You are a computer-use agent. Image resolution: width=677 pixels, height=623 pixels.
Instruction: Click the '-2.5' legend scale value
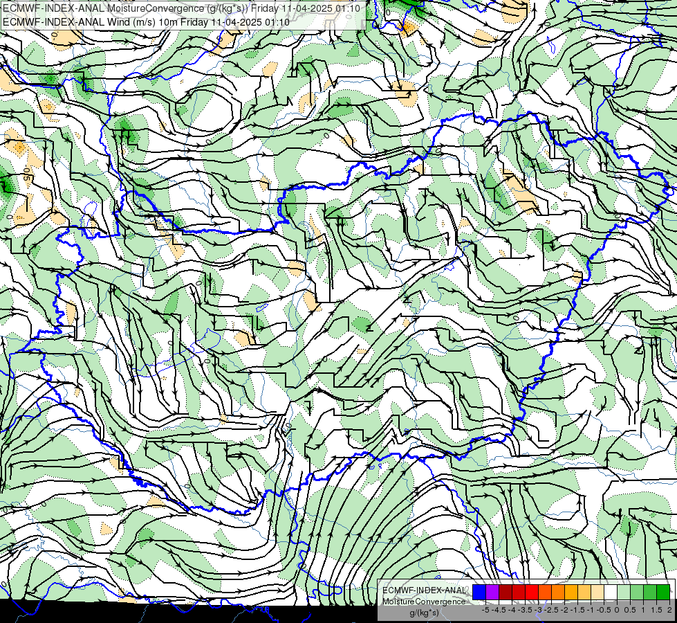550,610
